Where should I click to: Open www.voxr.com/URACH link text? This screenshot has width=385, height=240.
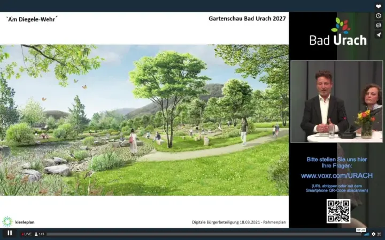[x=336, y=175]
